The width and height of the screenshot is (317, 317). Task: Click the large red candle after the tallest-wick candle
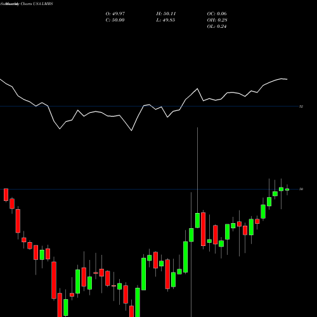coord(203,229)
